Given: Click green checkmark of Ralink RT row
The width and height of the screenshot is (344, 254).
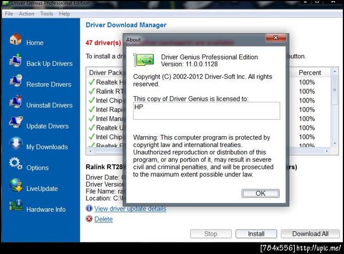Looking at the screenshot, I should pos(92,91).
